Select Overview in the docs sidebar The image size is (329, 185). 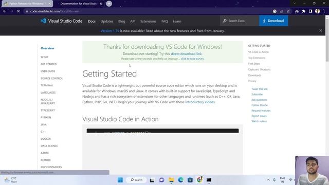(47, 48)
